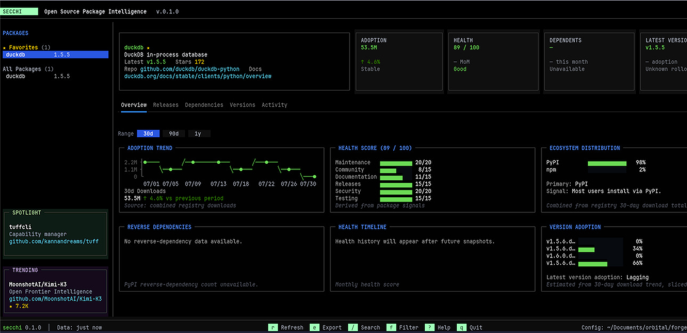Click the npm 2% distribution row
This screenshot has height=333, width=687.
(x=596, y=170)
